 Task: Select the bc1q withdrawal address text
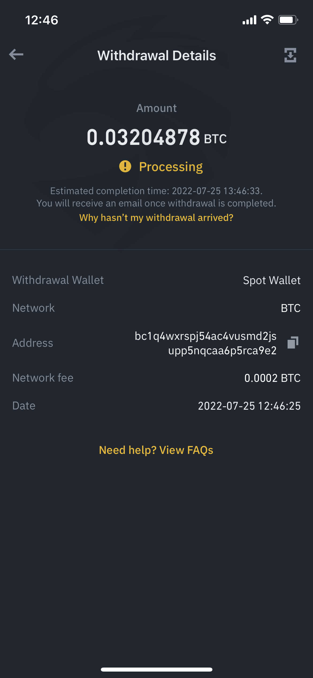205,343
